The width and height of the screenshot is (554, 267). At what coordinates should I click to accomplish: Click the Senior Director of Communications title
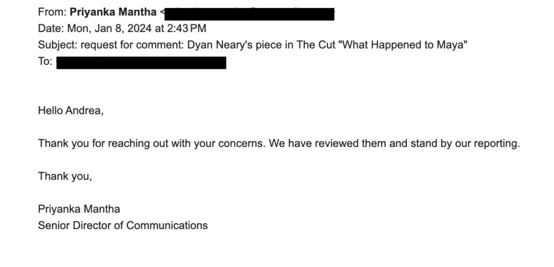(x=123, y=225)
